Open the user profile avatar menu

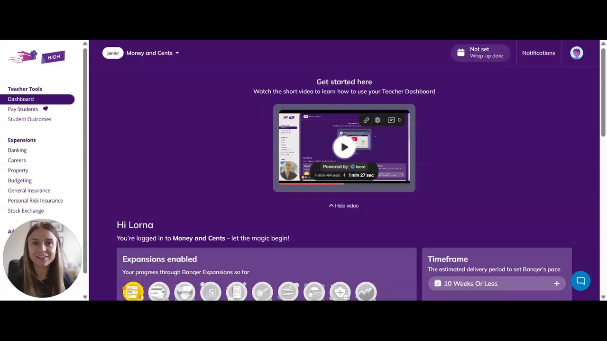coord(576,53)
